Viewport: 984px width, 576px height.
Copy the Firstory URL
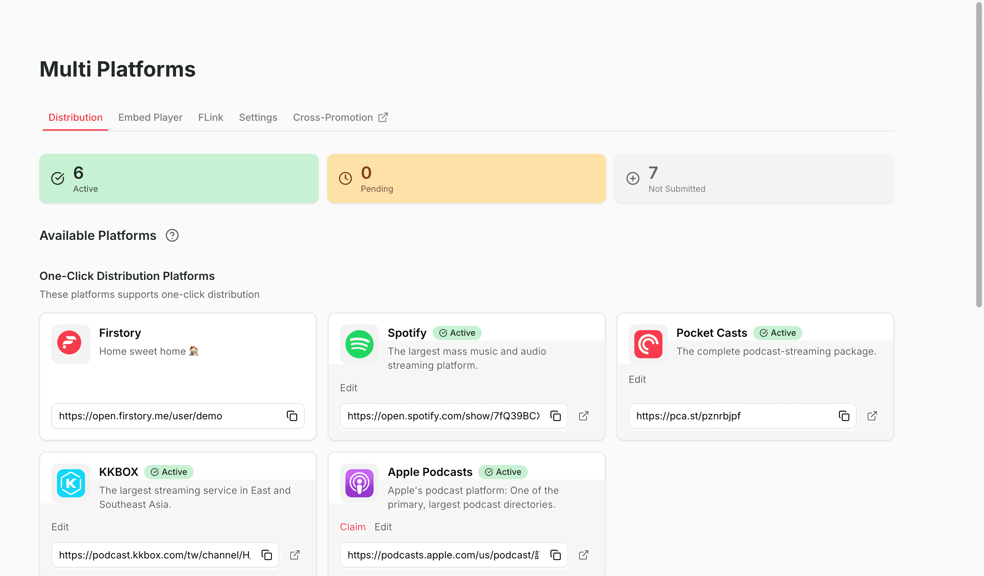click(292, 415)
